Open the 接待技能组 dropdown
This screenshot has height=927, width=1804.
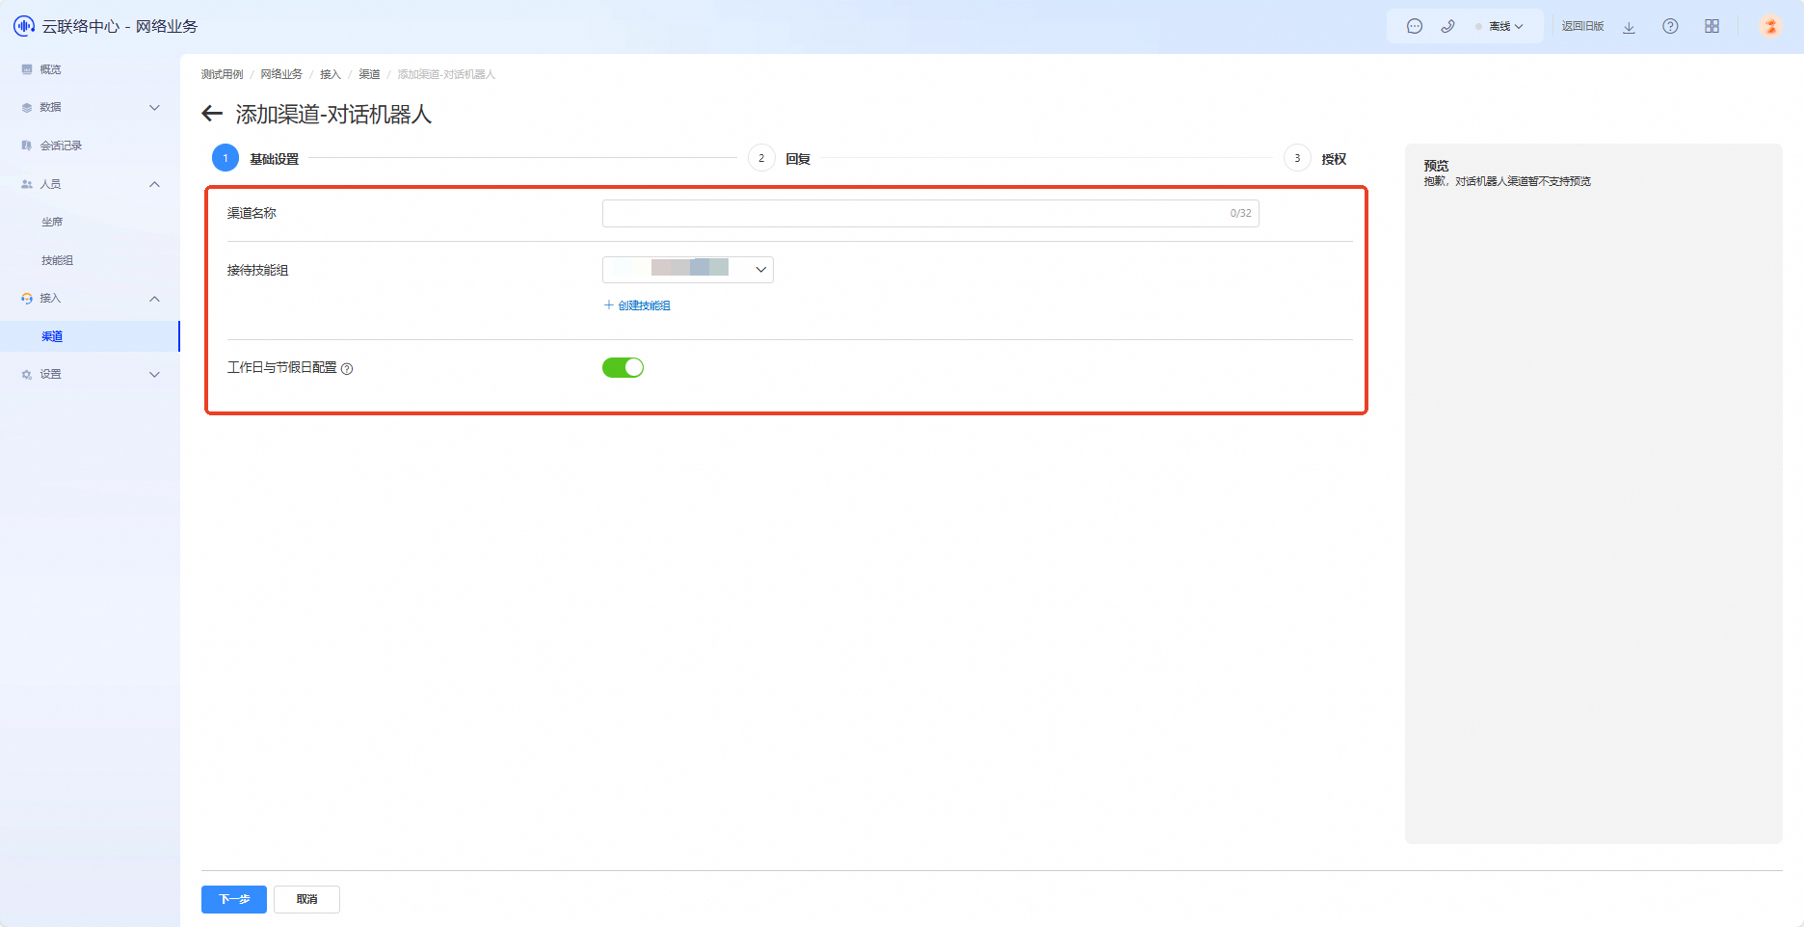[688, 270]
